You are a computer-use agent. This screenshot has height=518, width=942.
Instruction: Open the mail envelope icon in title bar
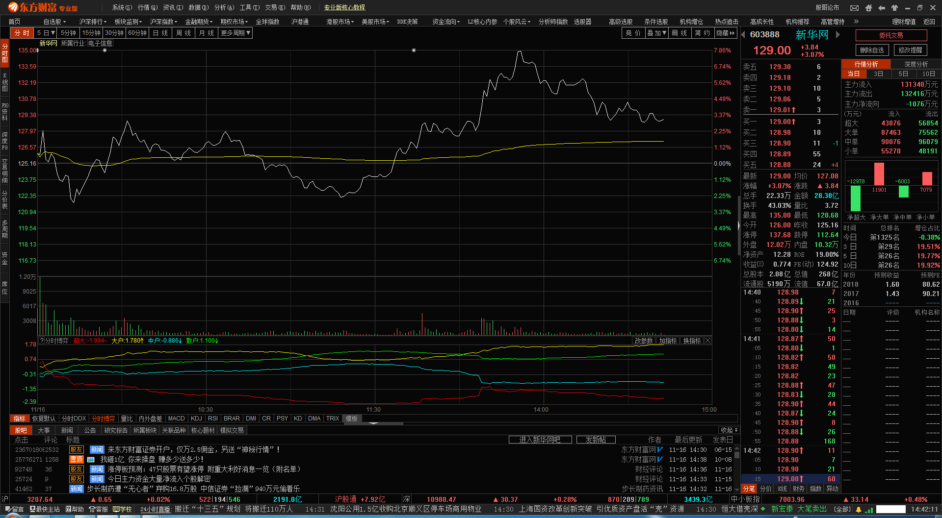855,8
